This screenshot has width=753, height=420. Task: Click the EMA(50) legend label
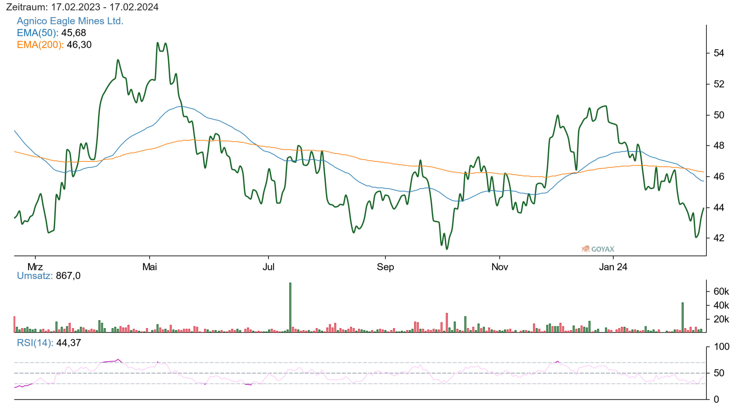tap(37, 33)
